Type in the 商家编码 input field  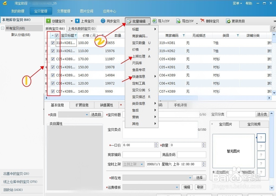pos(142,154)
